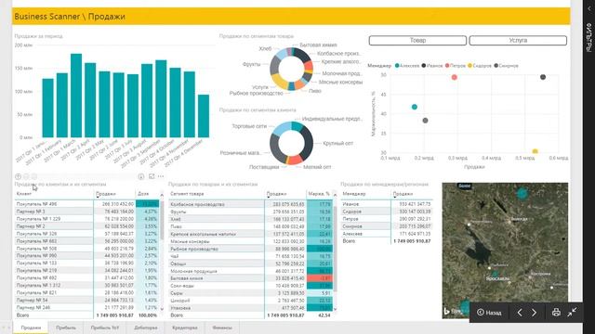
Task: Select the Покупатель № 1 229 row
Action: pyautogui.click(x=87, y=219)
